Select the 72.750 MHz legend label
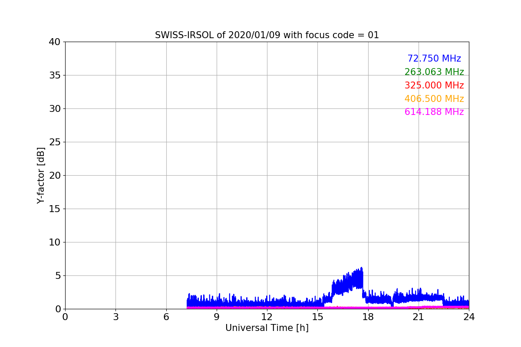521x347 pixels. tap(434, 59)
